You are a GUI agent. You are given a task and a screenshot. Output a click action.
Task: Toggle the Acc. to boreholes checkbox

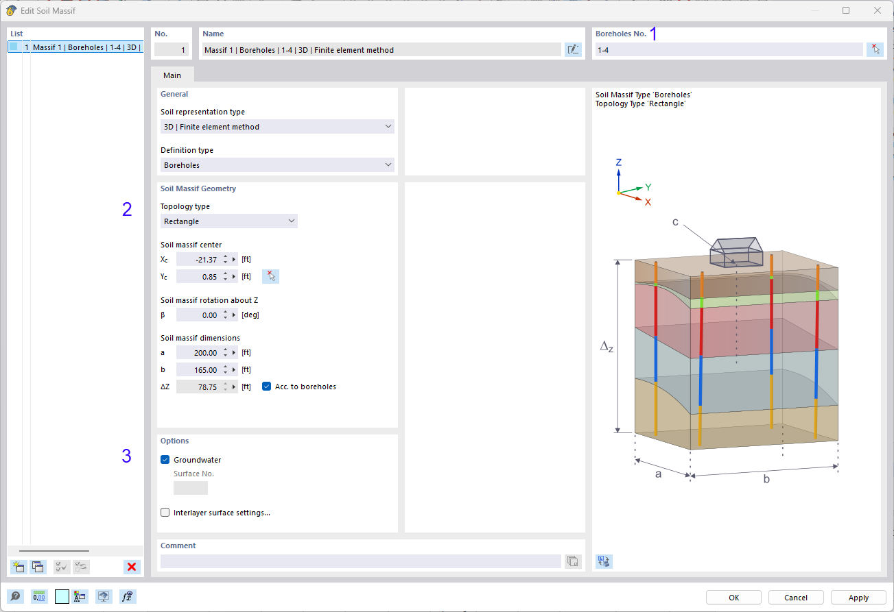266,387
